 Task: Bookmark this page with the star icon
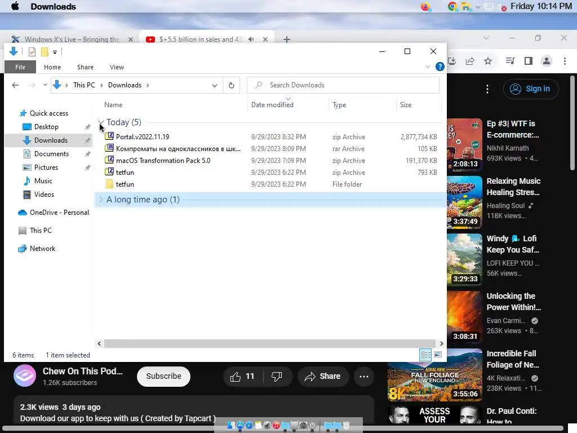point(488,61)
